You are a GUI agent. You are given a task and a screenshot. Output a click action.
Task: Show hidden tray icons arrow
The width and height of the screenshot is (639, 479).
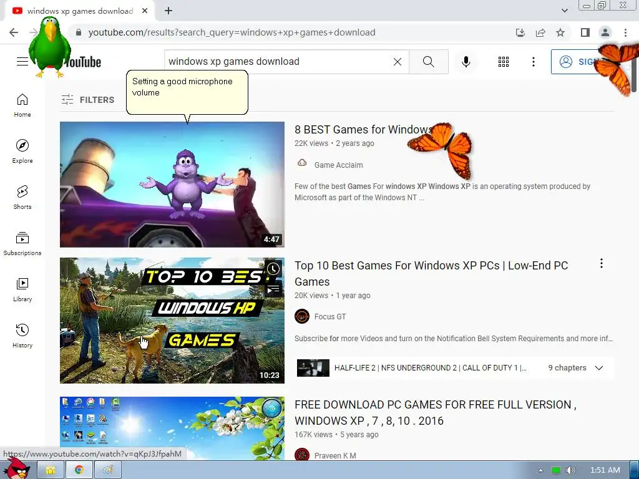tap(540, 470)
